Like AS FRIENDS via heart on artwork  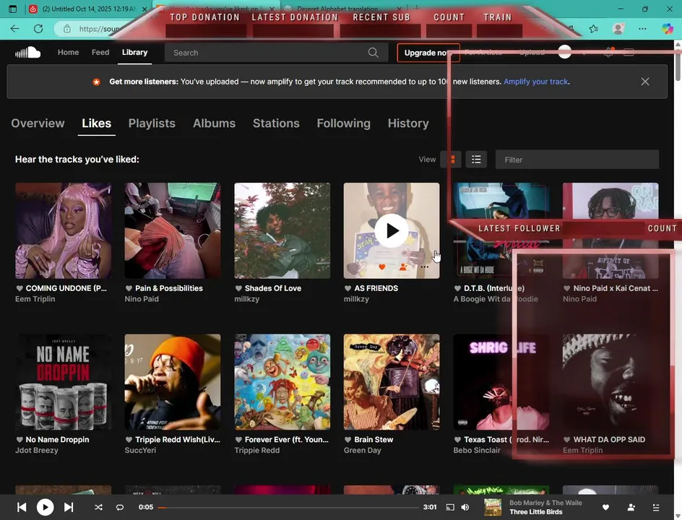click(382, 267)
